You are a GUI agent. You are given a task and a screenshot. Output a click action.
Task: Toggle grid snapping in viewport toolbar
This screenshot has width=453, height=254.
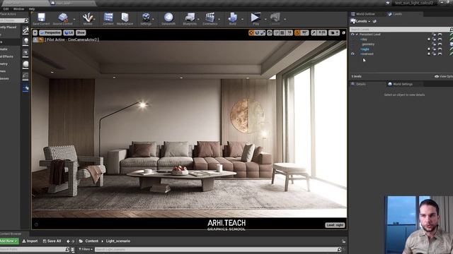click(x=282, y=33)
